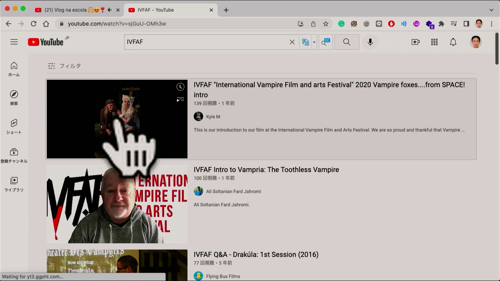
Task: Open 探索 explore in sidebar
Action: (14, 98)
